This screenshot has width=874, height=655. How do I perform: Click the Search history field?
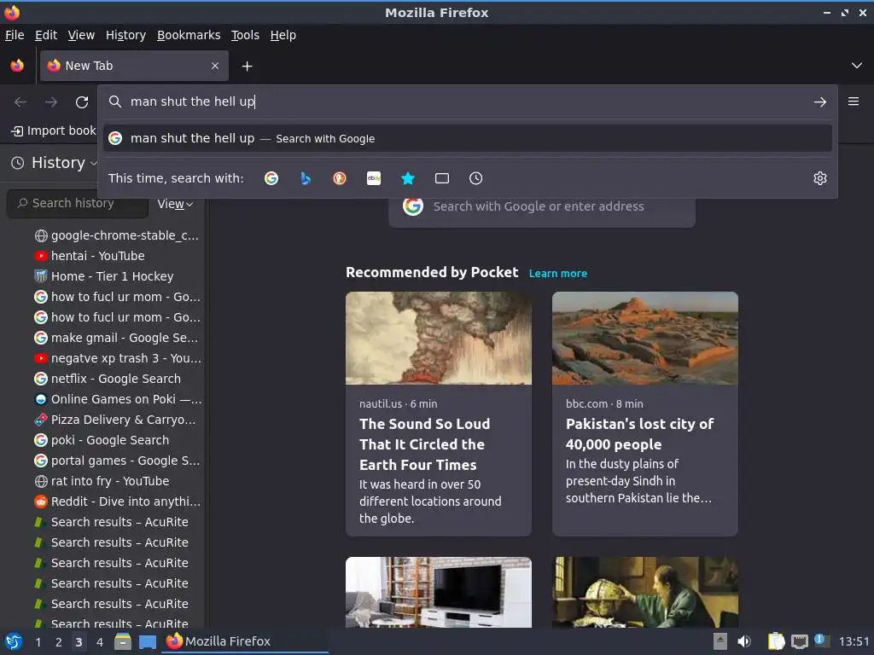(x=78, y=203)
